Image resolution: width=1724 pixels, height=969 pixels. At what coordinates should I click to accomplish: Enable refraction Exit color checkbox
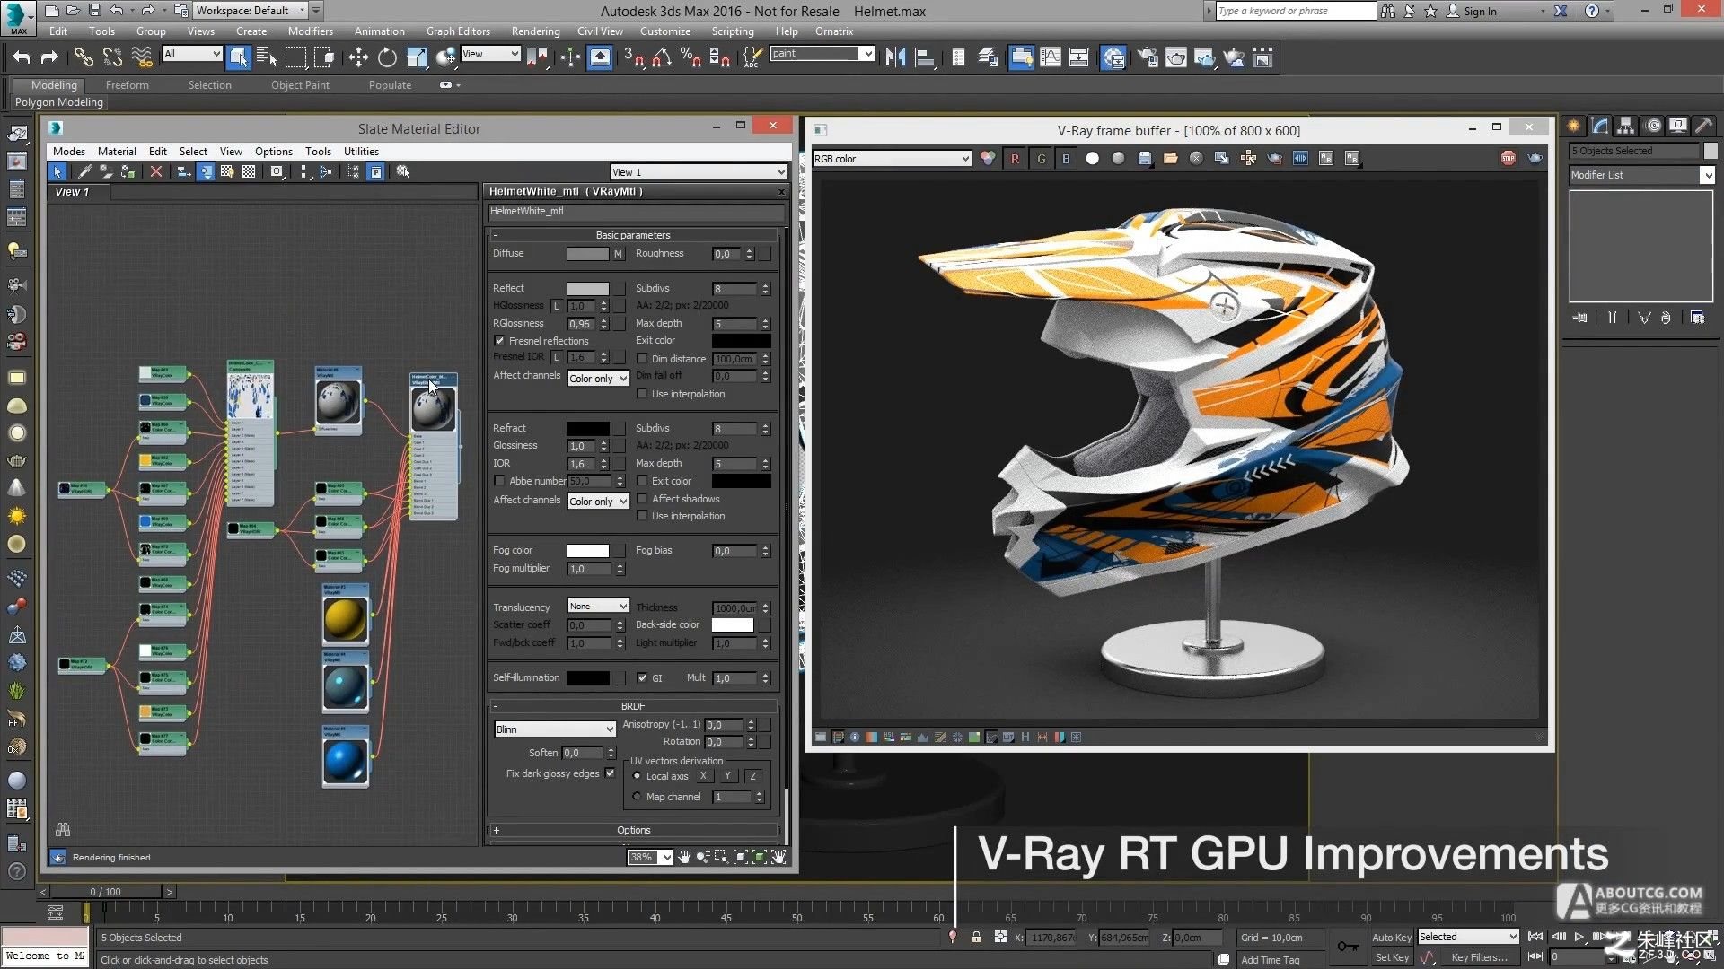pyautogui.click(x=642, y=481)
